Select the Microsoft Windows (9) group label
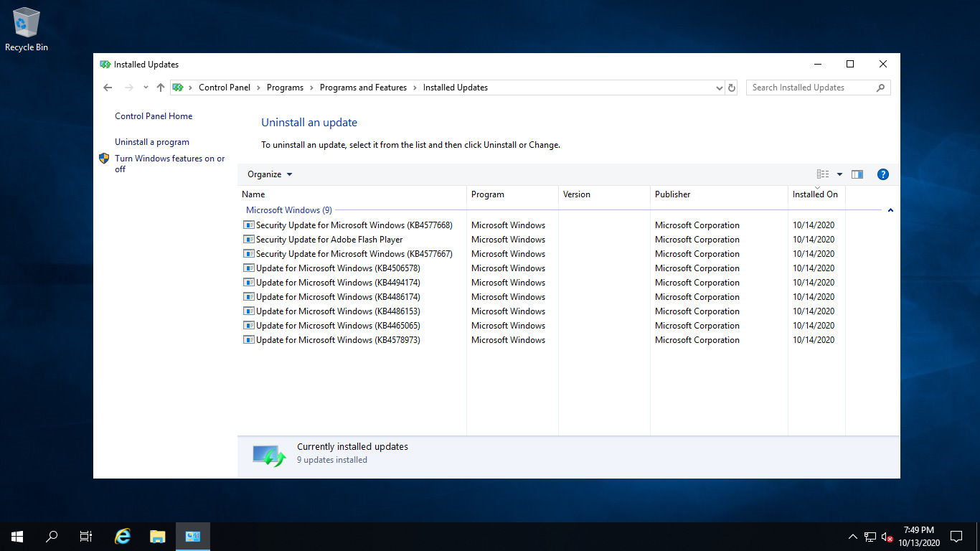Screen dimensions: 980x551 [289, 210]
